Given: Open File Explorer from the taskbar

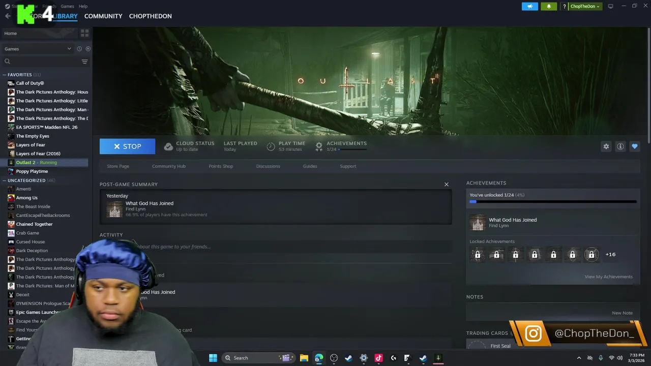Looking at the screenshot, I should pyautogui.click(x=304, y=358).
